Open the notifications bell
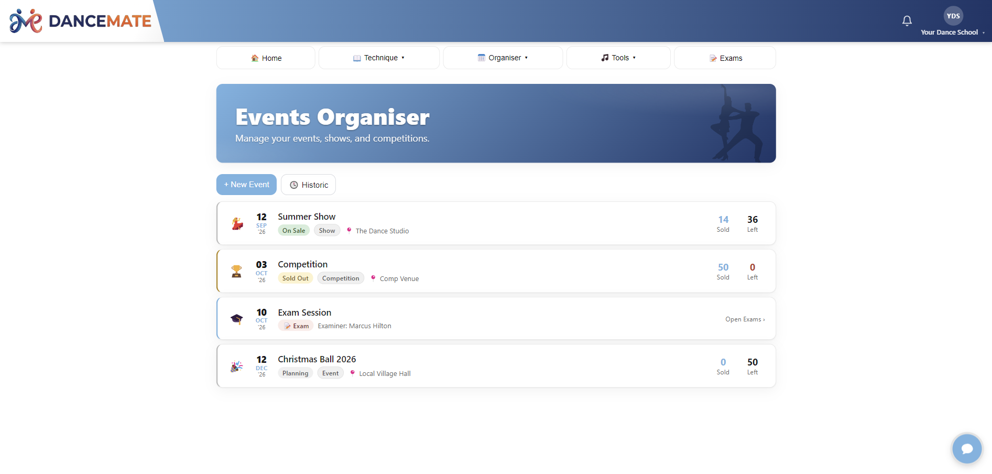The height and width of the screenshot is (474, 992). [907, 20]
